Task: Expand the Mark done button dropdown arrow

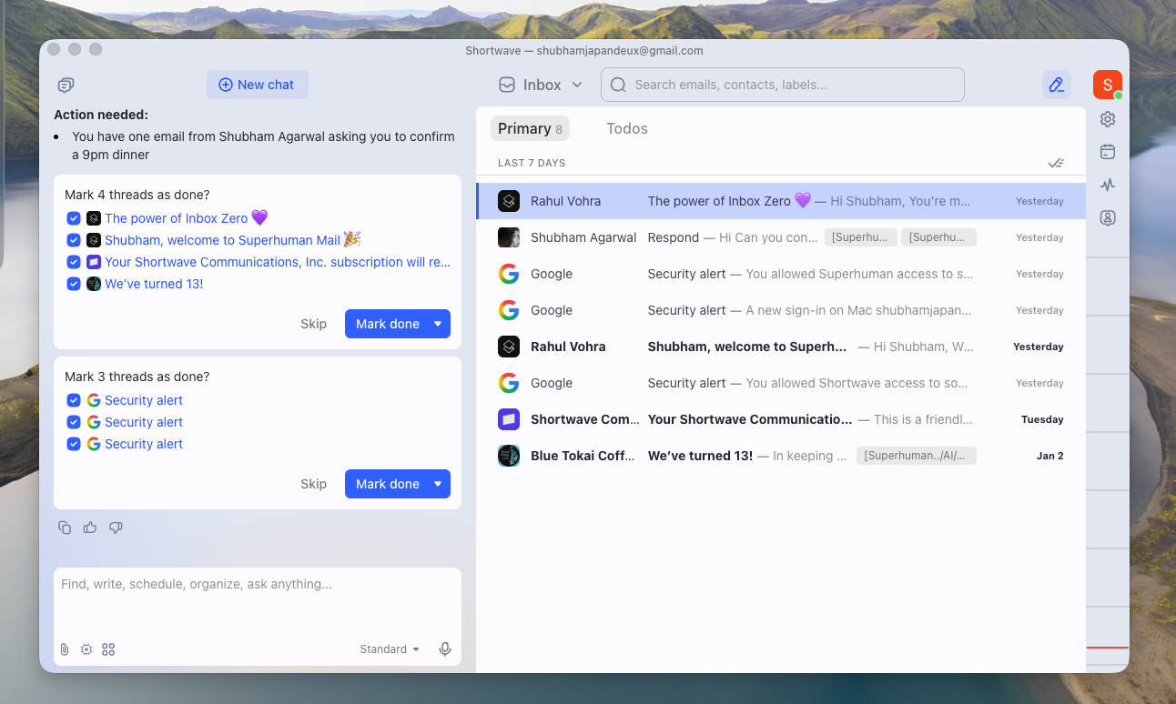Action: point(436,323)
